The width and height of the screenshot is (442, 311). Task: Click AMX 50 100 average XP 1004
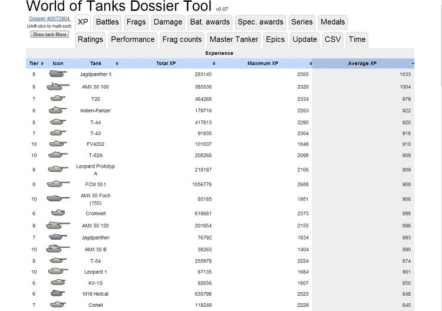pyautogui.click(x=405, y=87)
